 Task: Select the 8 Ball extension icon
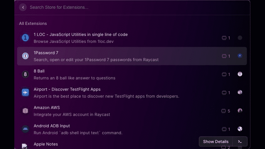point(25,74)
